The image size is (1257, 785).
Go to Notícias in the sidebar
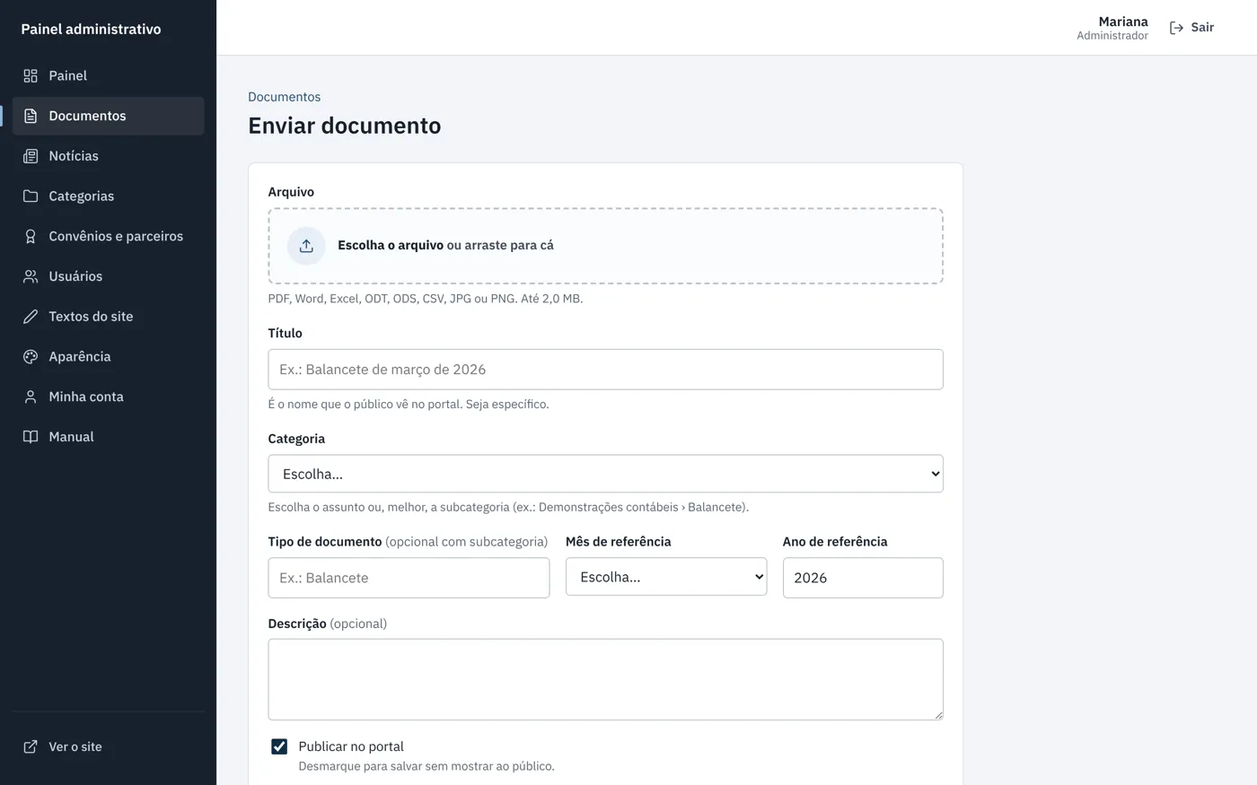(109, 156)
